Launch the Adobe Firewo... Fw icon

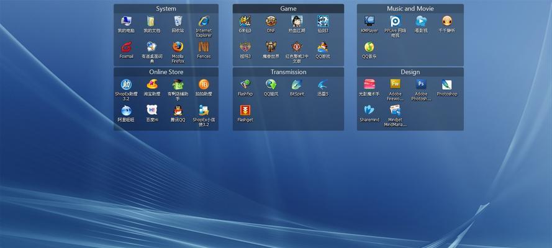pyautogui.click(x=396, y=85)
